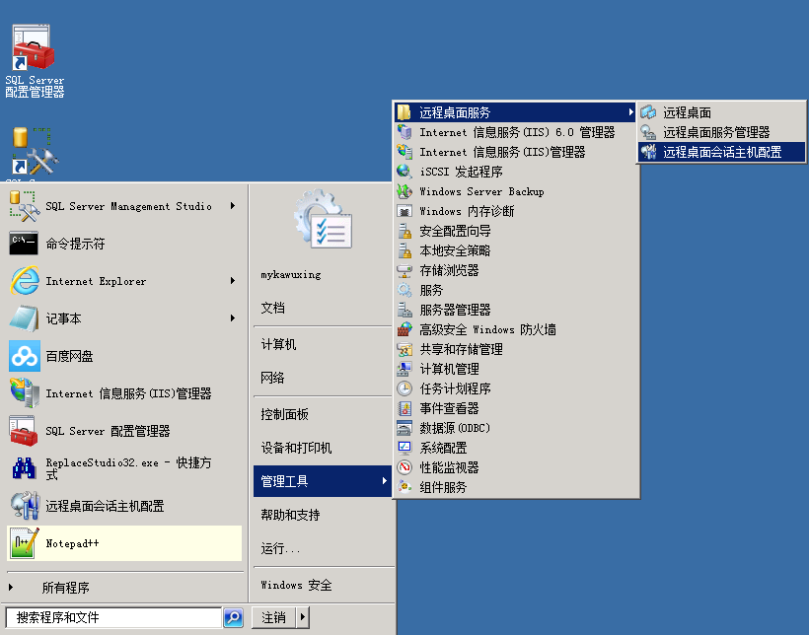Click the 远程桌面 icon in the submenu
This screenshot has width=809, height=635.
pos(648,112)
